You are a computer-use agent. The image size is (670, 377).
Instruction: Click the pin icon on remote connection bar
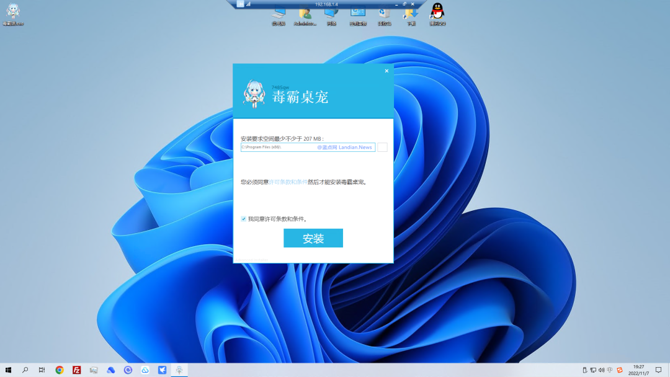coord(240,4)
